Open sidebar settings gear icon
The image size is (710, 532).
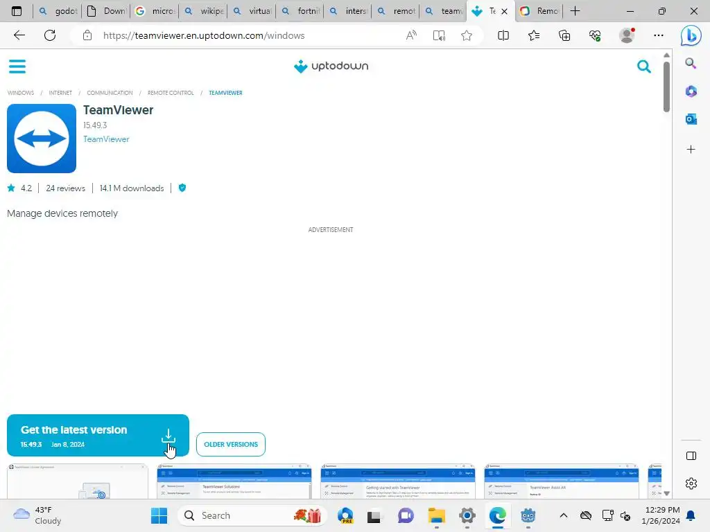(691, 484)
